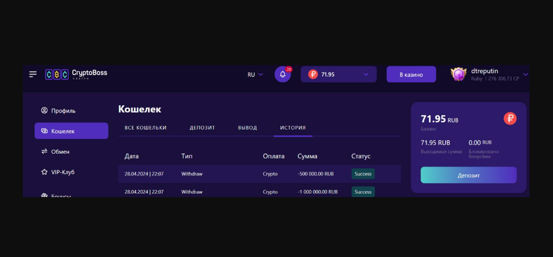The height and width of the screenshot is (257, 553).
Task: Click the Кошелек page heading
Action: pos(140,109)
